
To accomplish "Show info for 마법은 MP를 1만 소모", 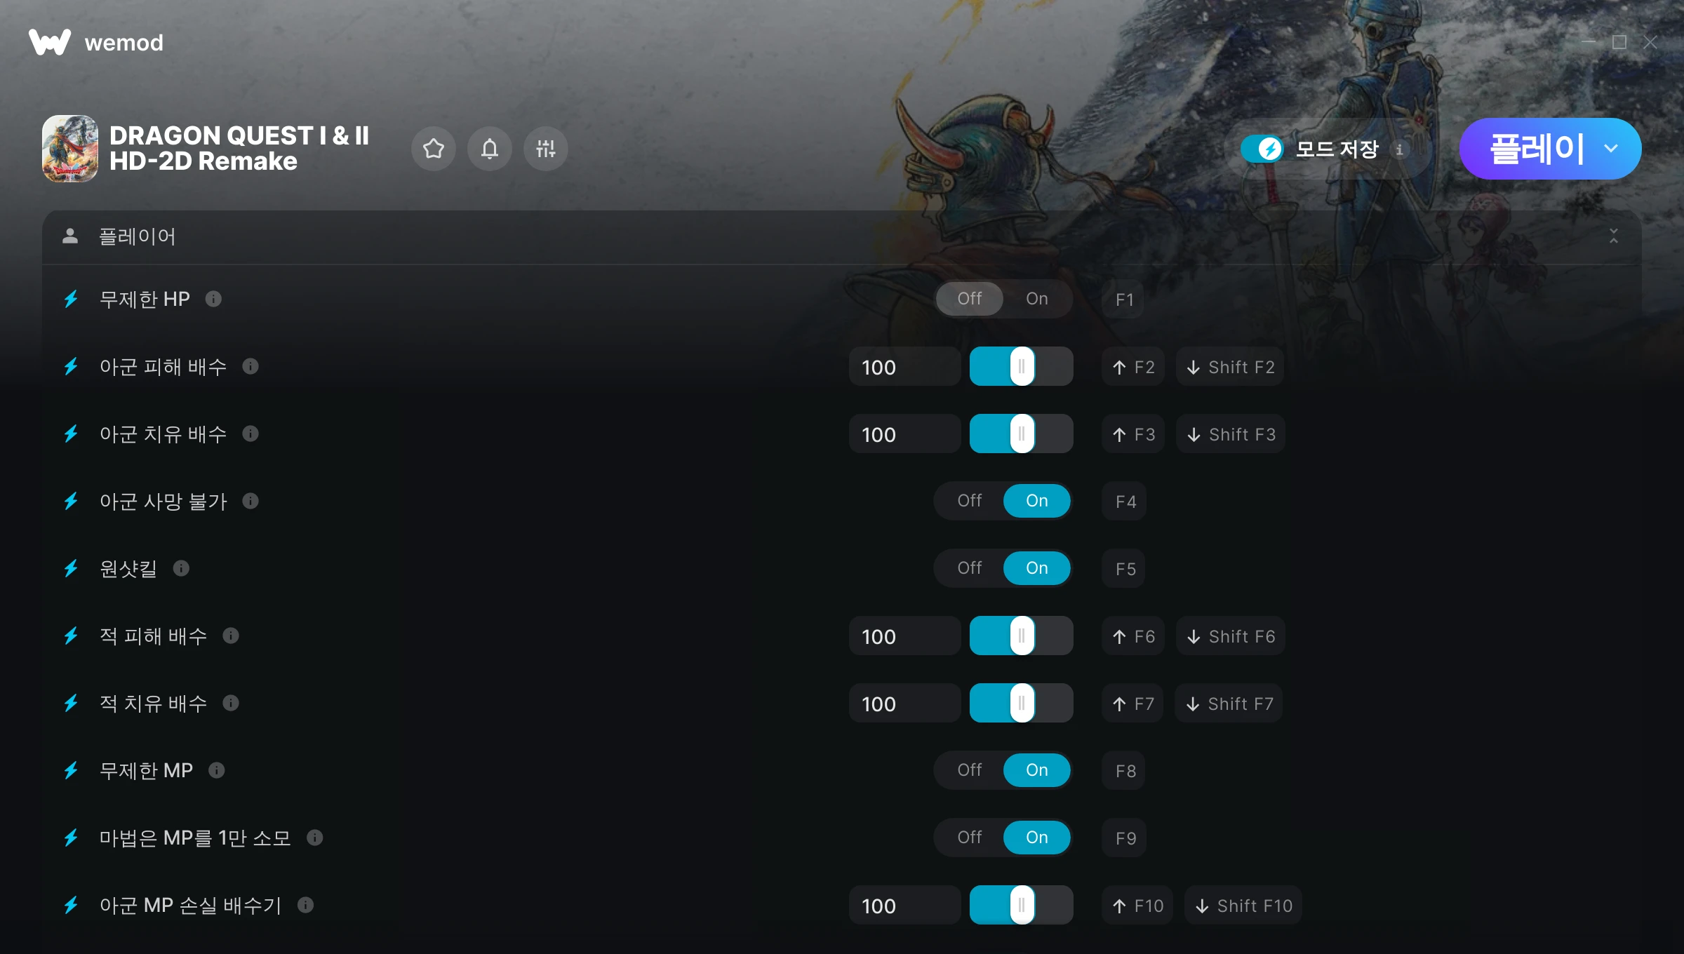I will pyautogui.click(x=315, y=838).
